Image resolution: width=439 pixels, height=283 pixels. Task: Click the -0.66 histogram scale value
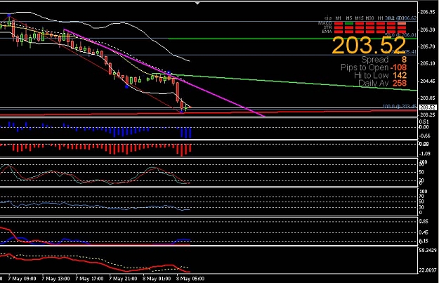click(x=425, y=136)
